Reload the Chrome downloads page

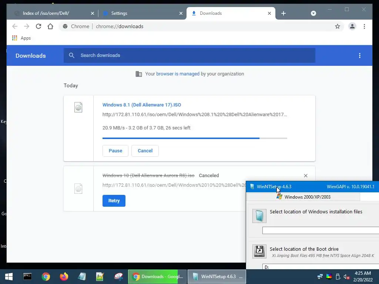coord(38,26)
